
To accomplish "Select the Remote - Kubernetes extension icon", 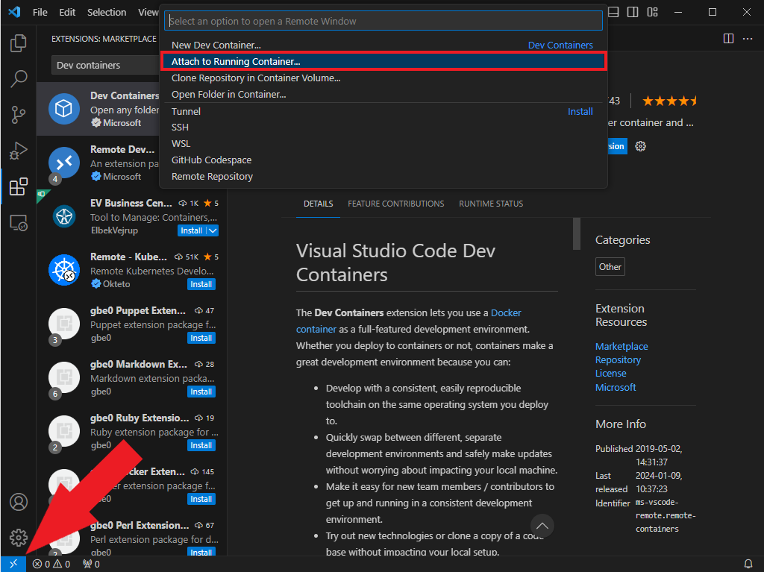I will click(x=64, y=270).
